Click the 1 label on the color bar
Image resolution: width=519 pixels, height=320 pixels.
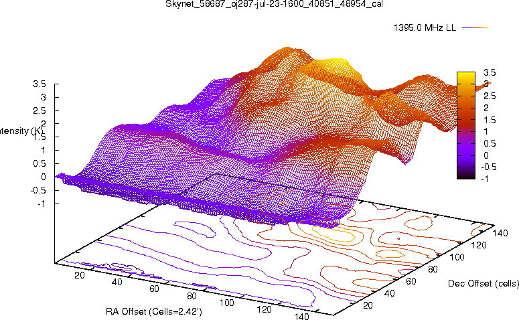(x=486, y=131)
